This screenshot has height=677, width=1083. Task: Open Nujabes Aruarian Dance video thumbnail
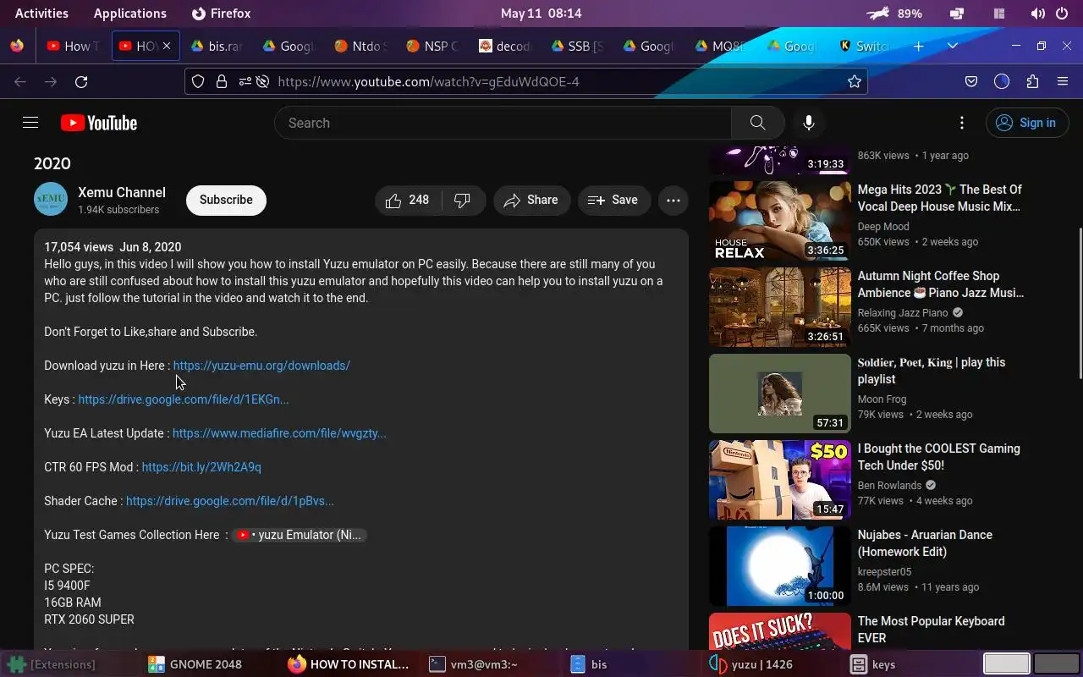coord(780,565)
